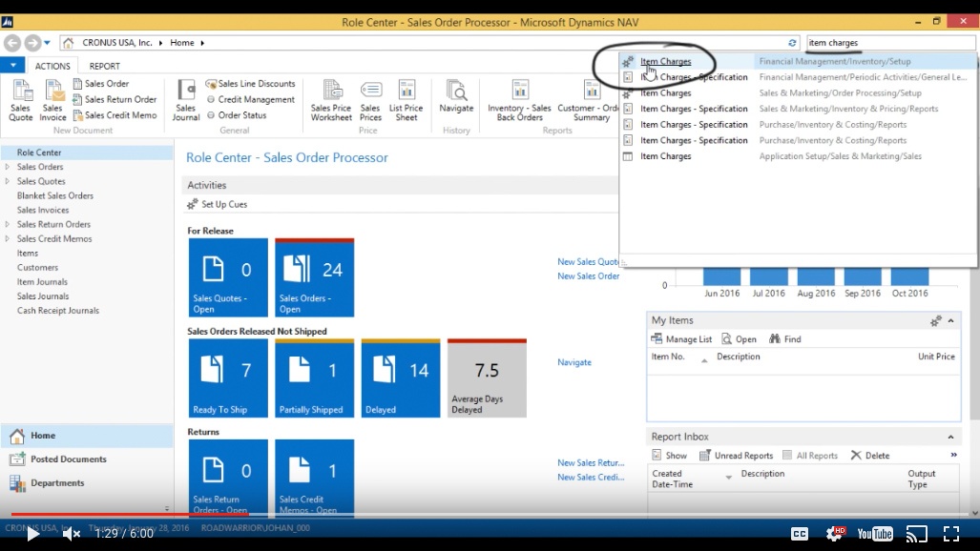Collapse the My Items part
The width and height of the screenshot is (980, 551).
(950, 321)
